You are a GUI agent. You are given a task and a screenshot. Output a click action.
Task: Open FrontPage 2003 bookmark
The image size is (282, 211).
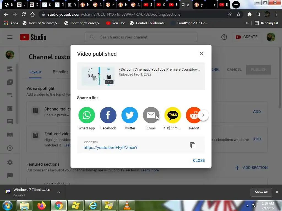click(189, 23)
